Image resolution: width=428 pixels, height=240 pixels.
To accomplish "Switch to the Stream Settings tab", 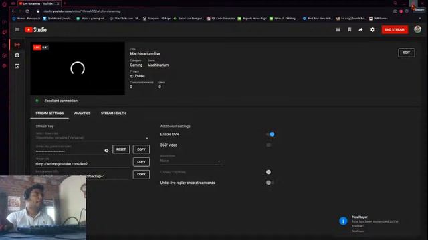I will pos(49,113).
